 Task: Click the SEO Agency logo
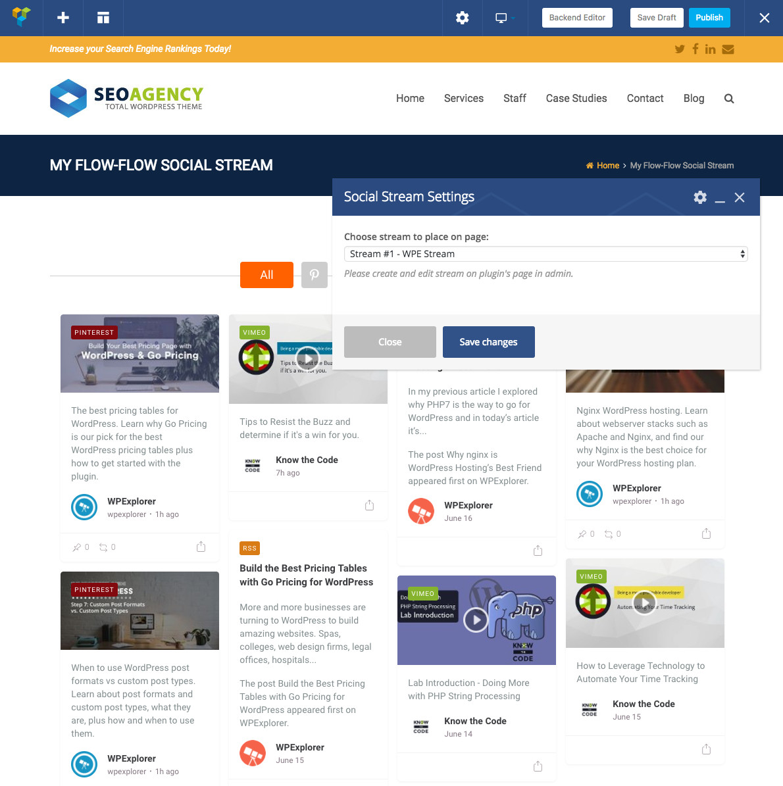(126, 98)
